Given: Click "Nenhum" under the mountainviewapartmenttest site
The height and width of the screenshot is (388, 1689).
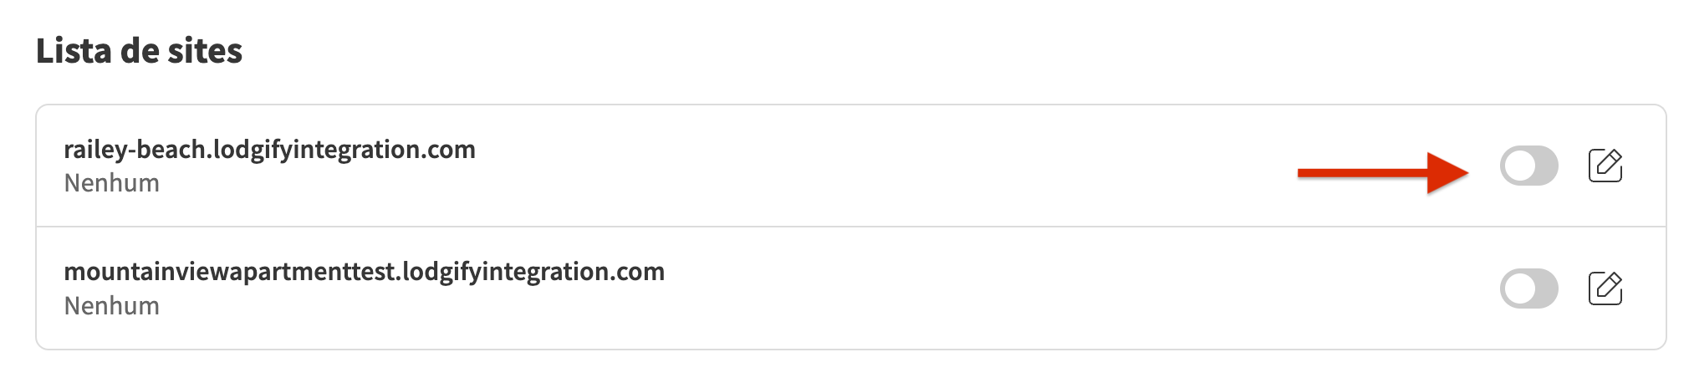Looking at the screenshot, I should (x=111, y=306).
